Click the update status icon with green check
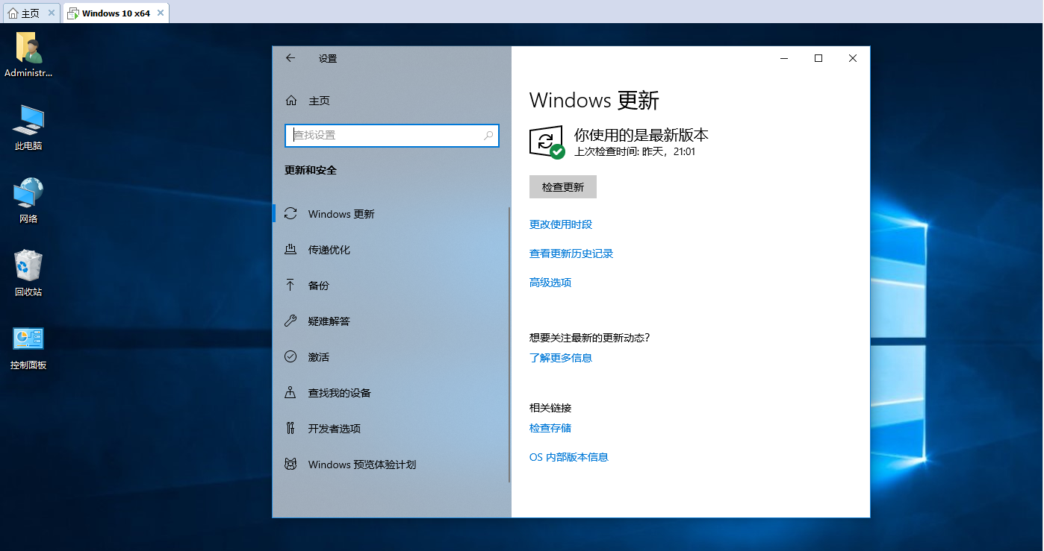 click(x=547, y=142)
